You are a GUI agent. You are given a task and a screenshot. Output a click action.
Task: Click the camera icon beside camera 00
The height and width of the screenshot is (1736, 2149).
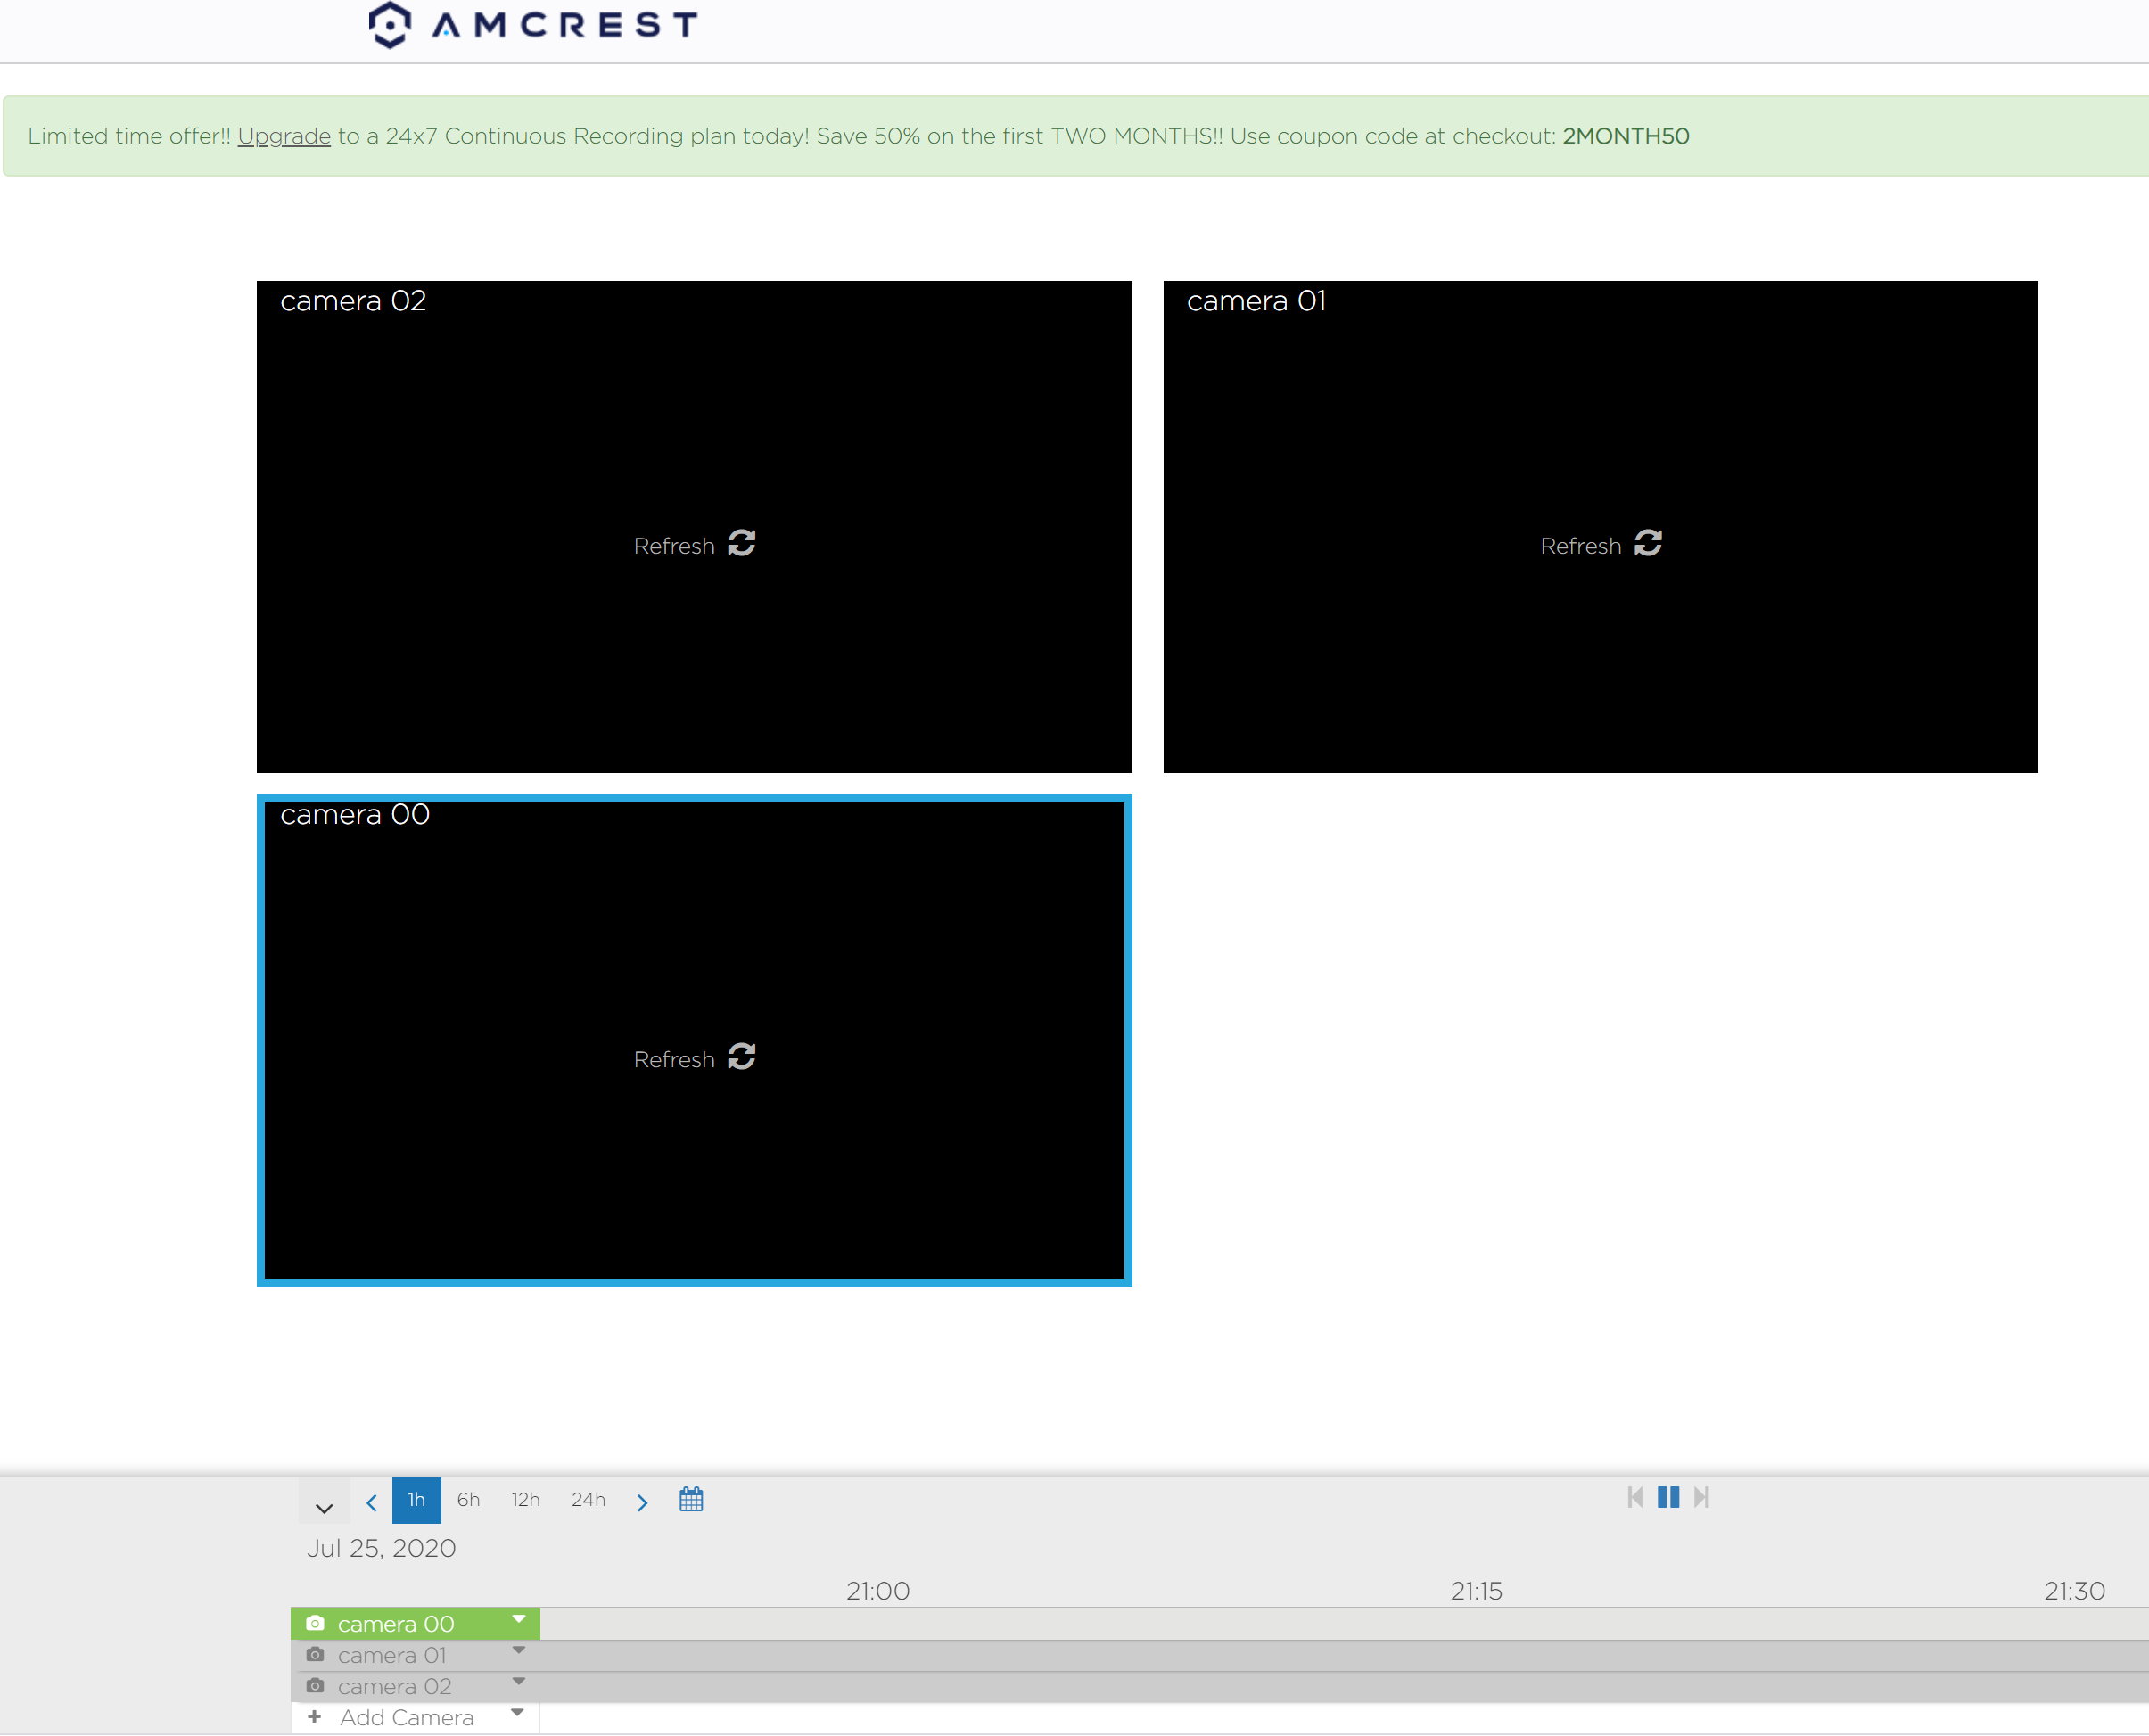[x=315, y=1623]
